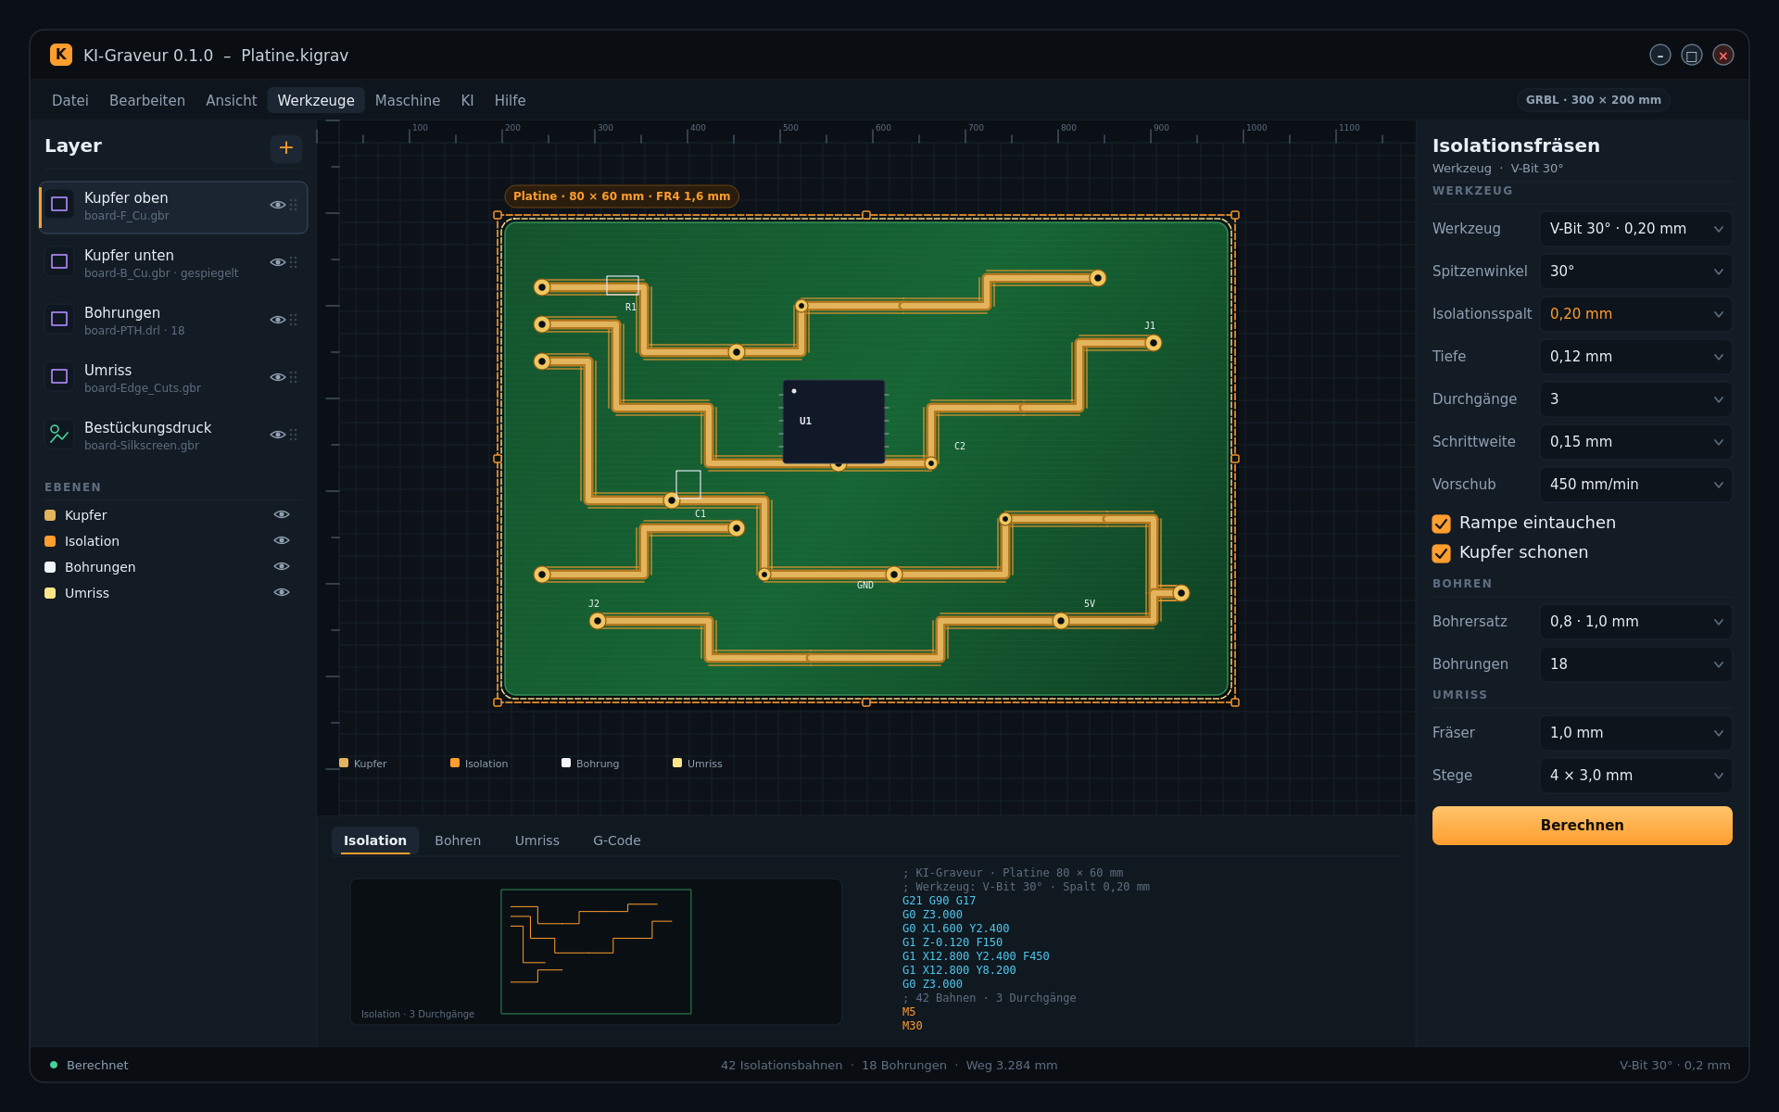This screenshot has width=1779, height=1112.
Task: Grab the Bestückungsdruck drag handle
Action: coord(294,436)
